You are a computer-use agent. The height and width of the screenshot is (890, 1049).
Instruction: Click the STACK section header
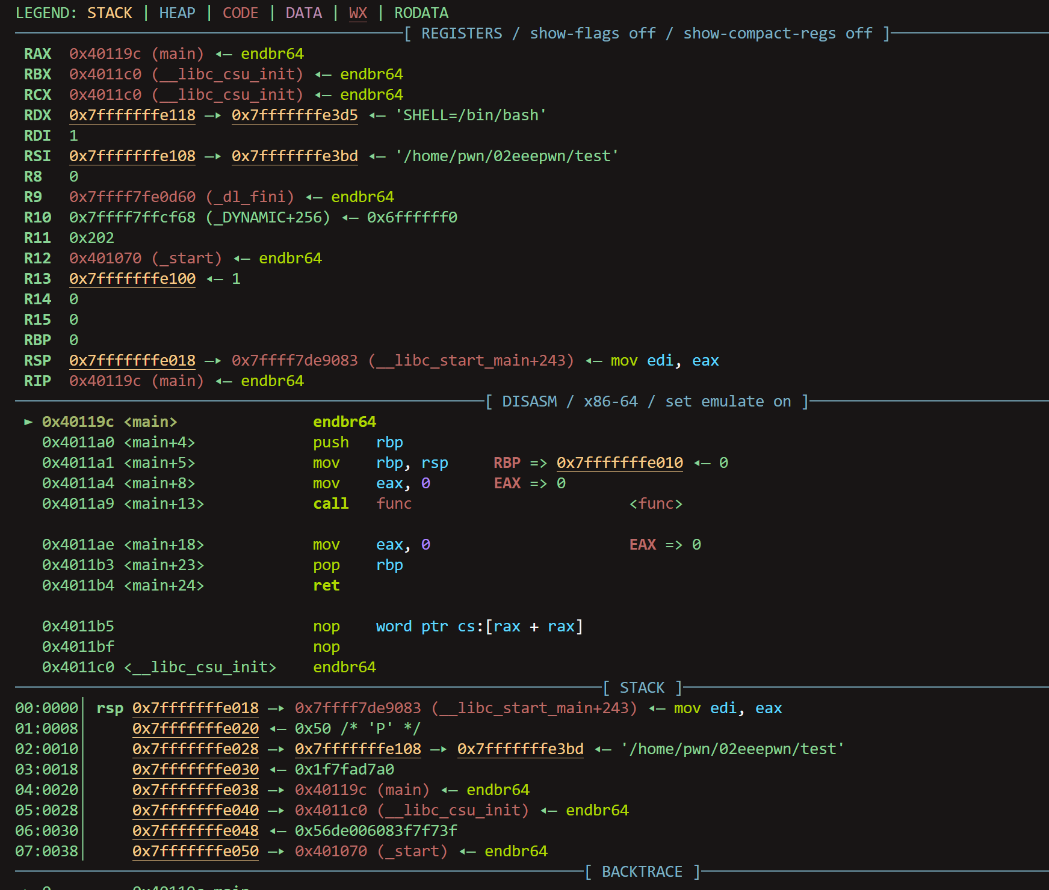[x=642, y=687]
